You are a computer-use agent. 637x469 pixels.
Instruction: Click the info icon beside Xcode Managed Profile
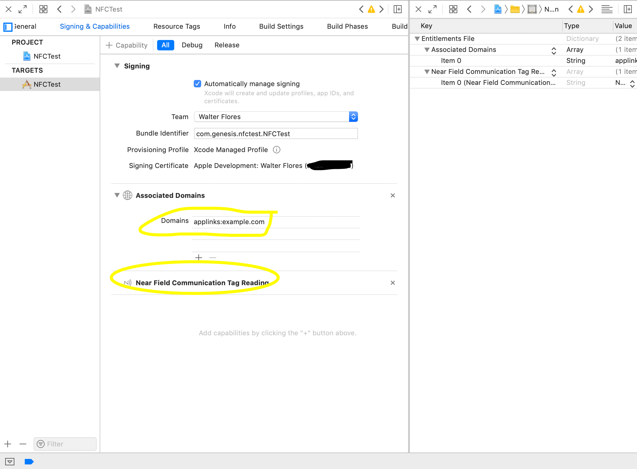[276, 150]
